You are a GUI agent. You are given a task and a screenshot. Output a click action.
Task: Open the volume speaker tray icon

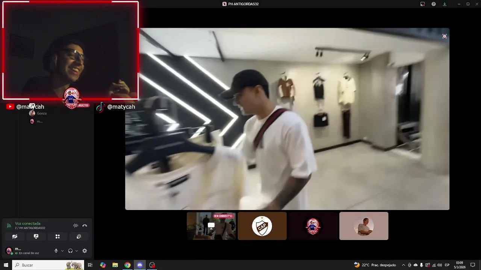pos(440,265)
